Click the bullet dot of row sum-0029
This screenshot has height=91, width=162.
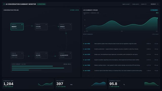83,71
